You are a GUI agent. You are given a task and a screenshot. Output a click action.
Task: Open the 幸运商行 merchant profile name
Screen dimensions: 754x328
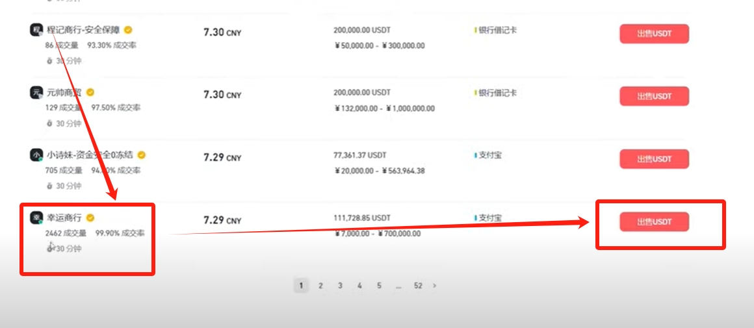pos(65,218)
